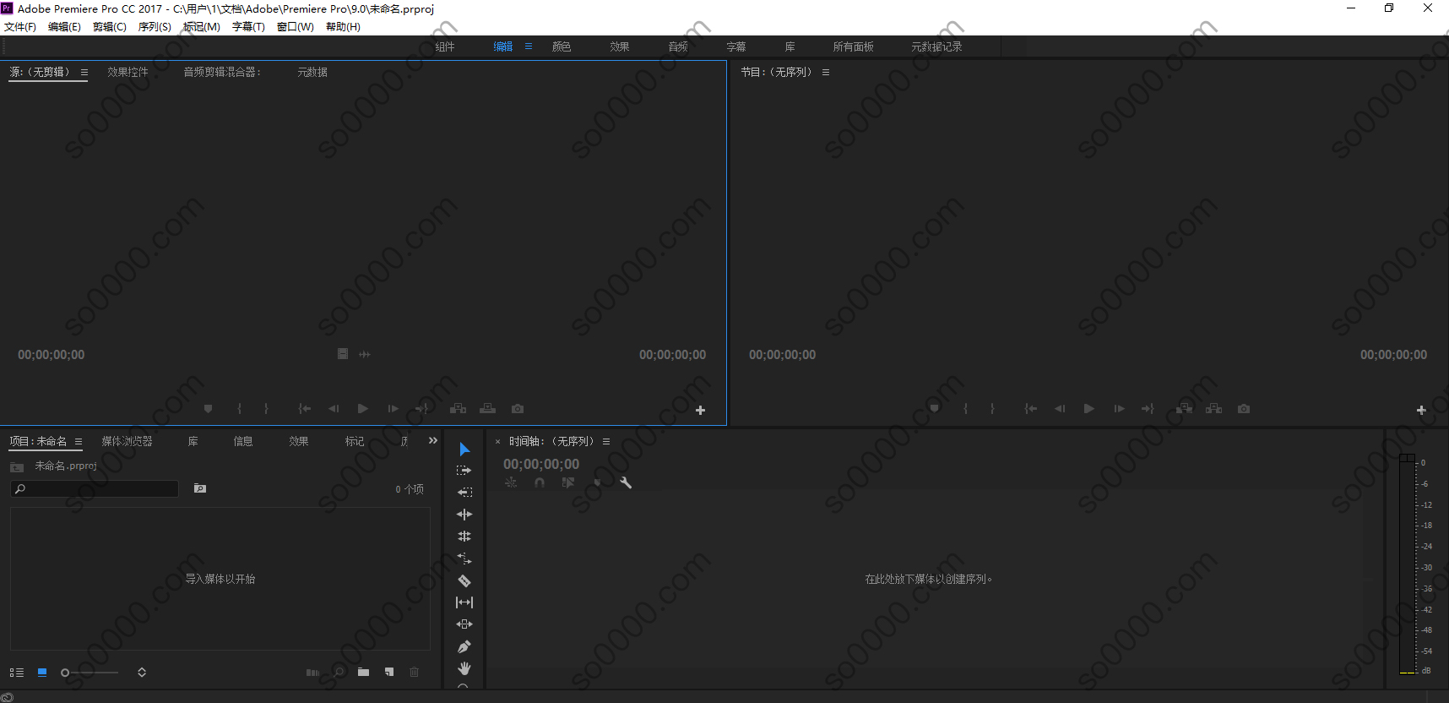Switch to 颜色 workspace
This screenshot has width=1449, height=703.
(x=562, y=46)
